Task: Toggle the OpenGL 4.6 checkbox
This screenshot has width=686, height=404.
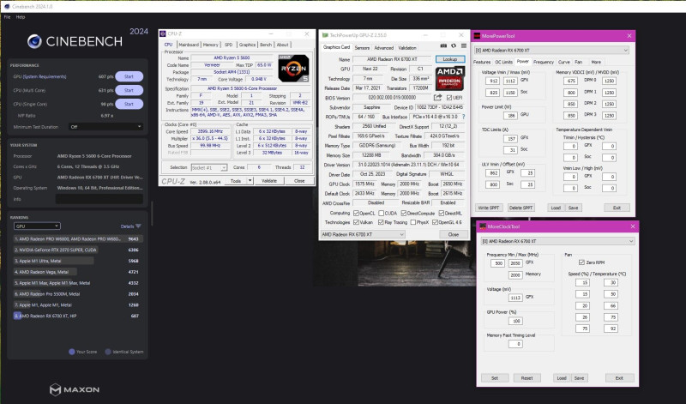Action: (435, 222)
